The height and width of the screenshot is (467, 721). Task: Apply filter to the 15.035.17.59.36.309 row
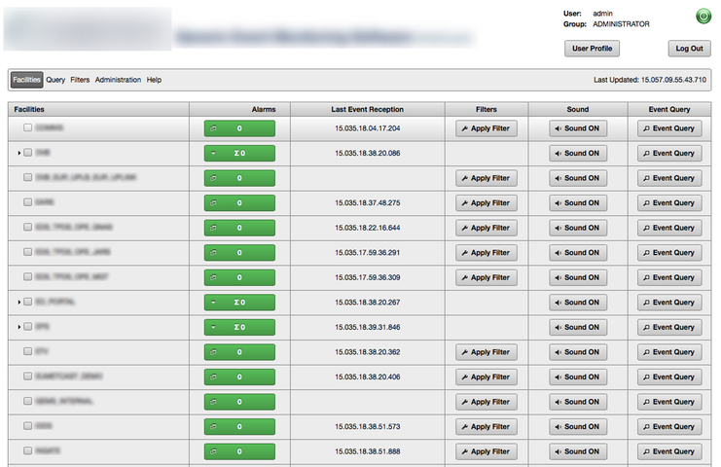(x=487, y=277)
